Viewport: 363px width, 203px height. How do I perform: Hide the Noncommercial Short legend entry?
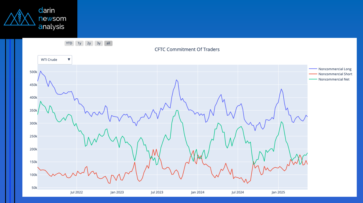(335, 74)
